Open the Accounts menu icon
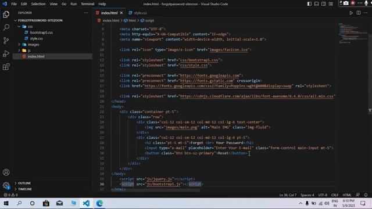The width and height of the screenshot is (372, 209). coord(6,172)
